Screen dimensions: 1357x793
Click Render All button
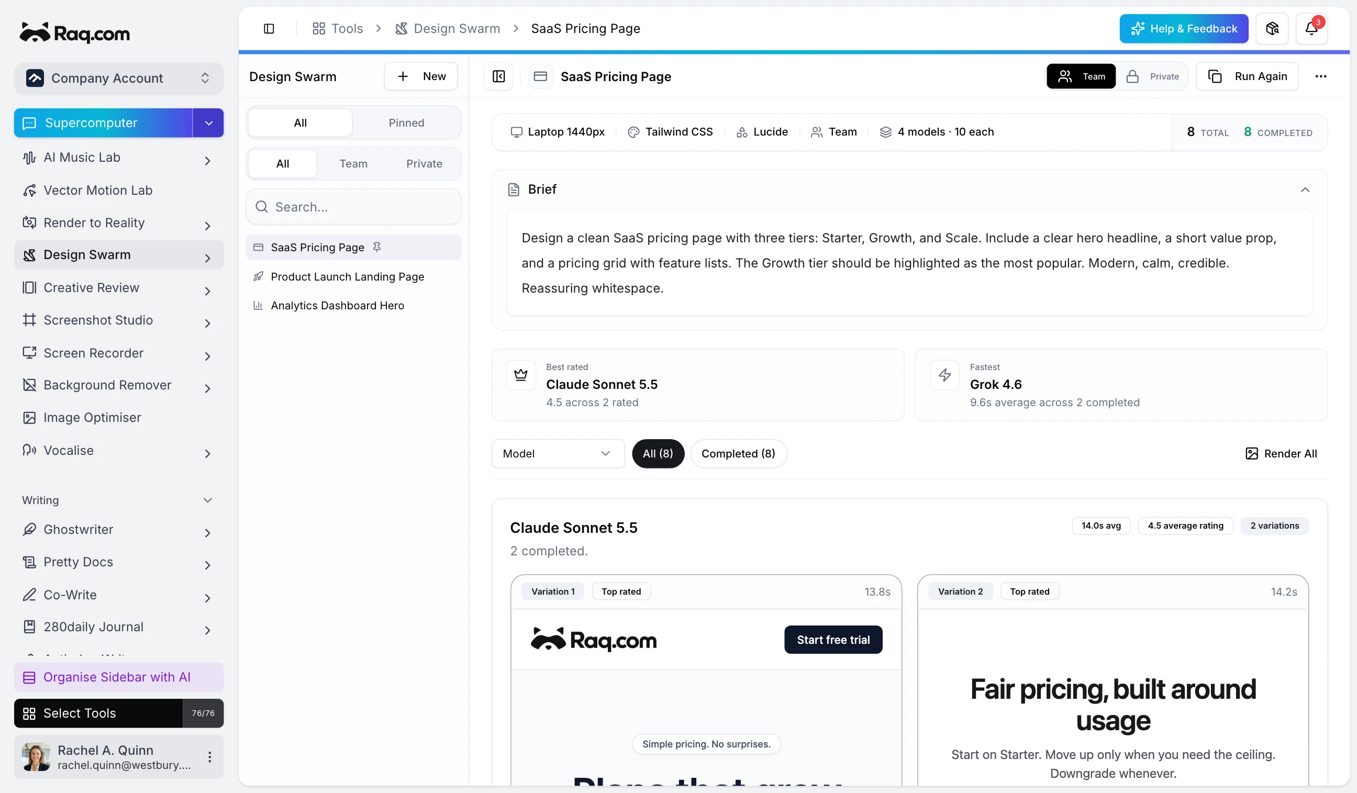click(x=1281, y=454)
